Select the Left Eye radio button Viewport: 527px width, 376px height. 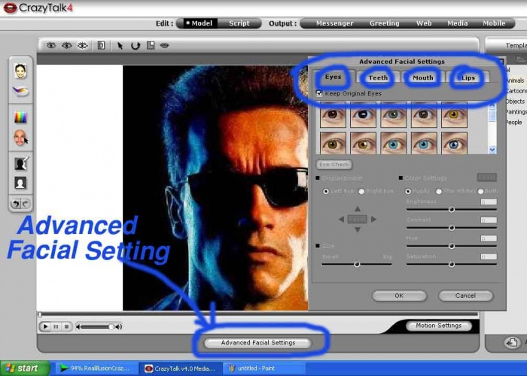[x=326, y=191]
